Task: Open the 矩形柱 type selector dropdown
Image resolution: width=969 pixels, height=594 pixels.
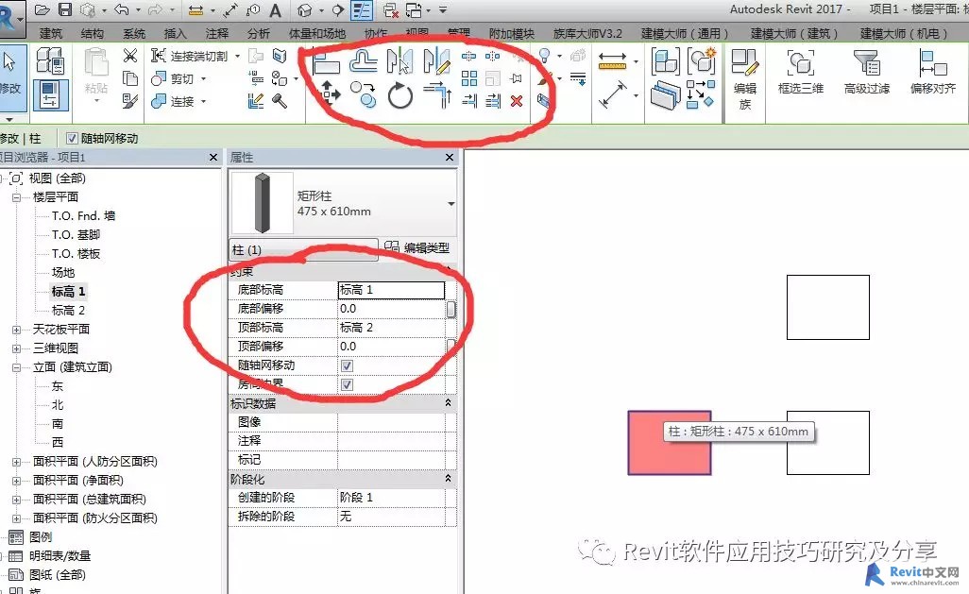Action: point(451,203)
